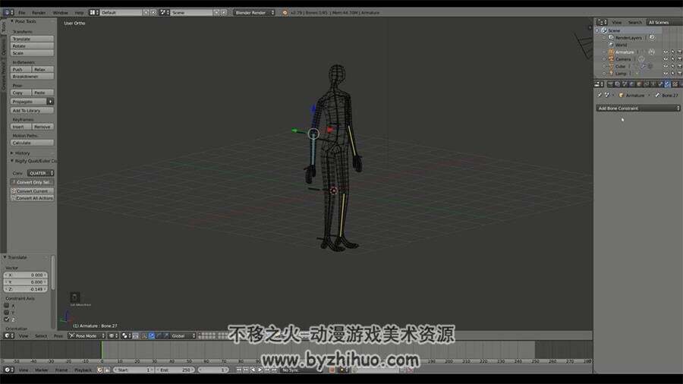Toggle Lamp visibility eye in outliner
The image size is (683, 384).
click(x=666, y=73)
